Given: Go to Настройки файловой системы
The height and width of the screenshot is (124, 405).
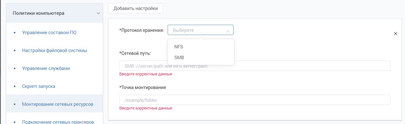Looking at the screenshot, I should (55, 50).
